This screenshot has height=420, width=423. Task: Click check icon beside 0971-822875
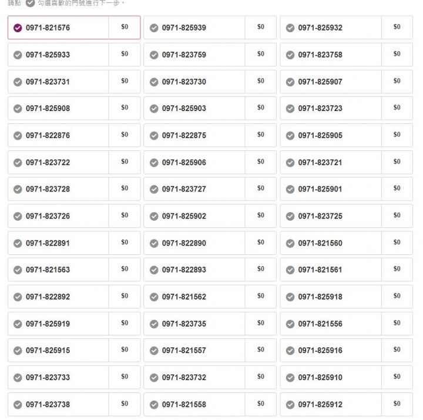tap(154, 136)
